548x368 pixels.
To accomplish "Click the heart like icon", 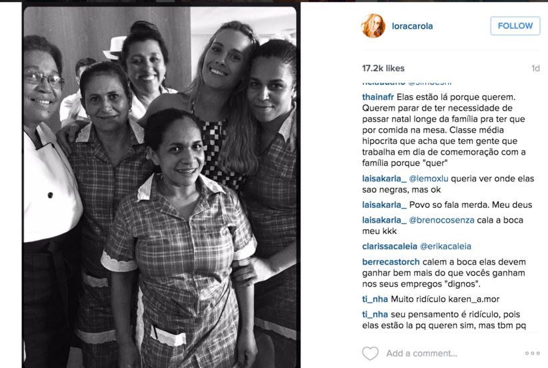I will [370, 353].
